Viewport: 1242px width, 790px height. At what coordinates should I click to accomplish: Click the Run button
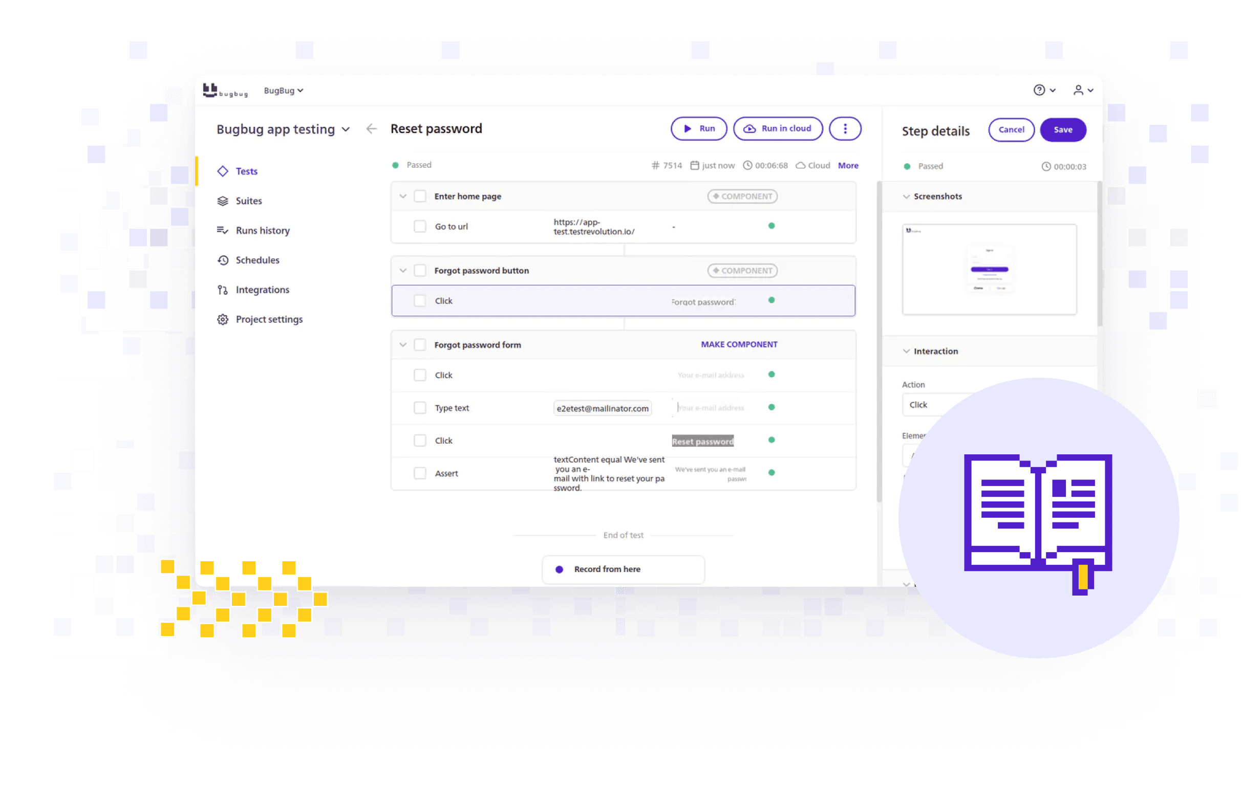[699, 129]
